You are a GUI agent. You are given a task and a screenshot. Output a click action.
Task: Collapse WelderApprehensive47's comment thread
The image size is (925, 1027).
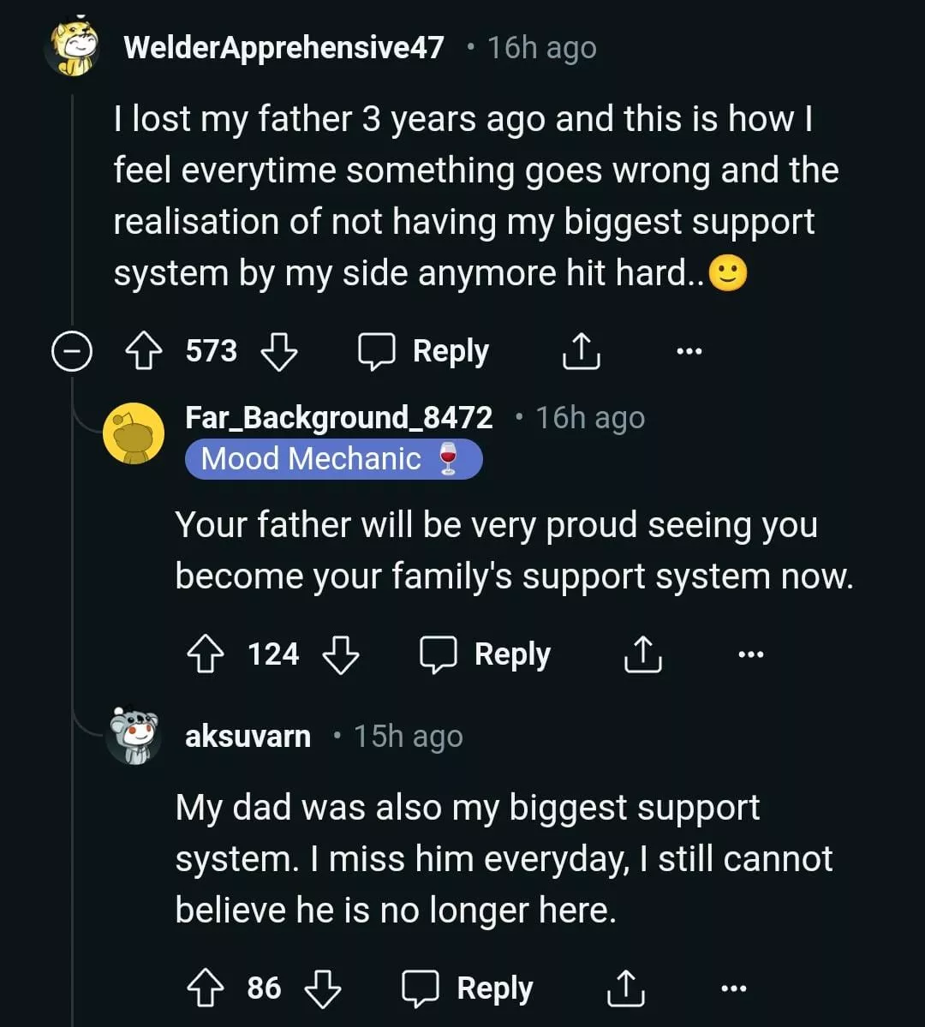point(70,352)
